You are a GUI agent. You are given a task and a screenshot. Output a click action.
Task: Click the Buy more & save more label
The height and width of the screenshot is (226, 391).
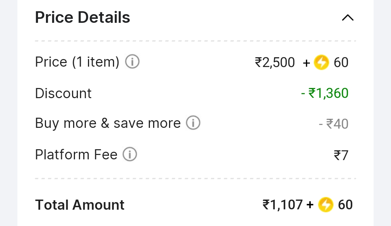pos(108,124)
